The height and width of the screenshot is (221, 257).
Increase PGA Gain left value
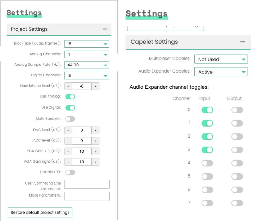95,152
